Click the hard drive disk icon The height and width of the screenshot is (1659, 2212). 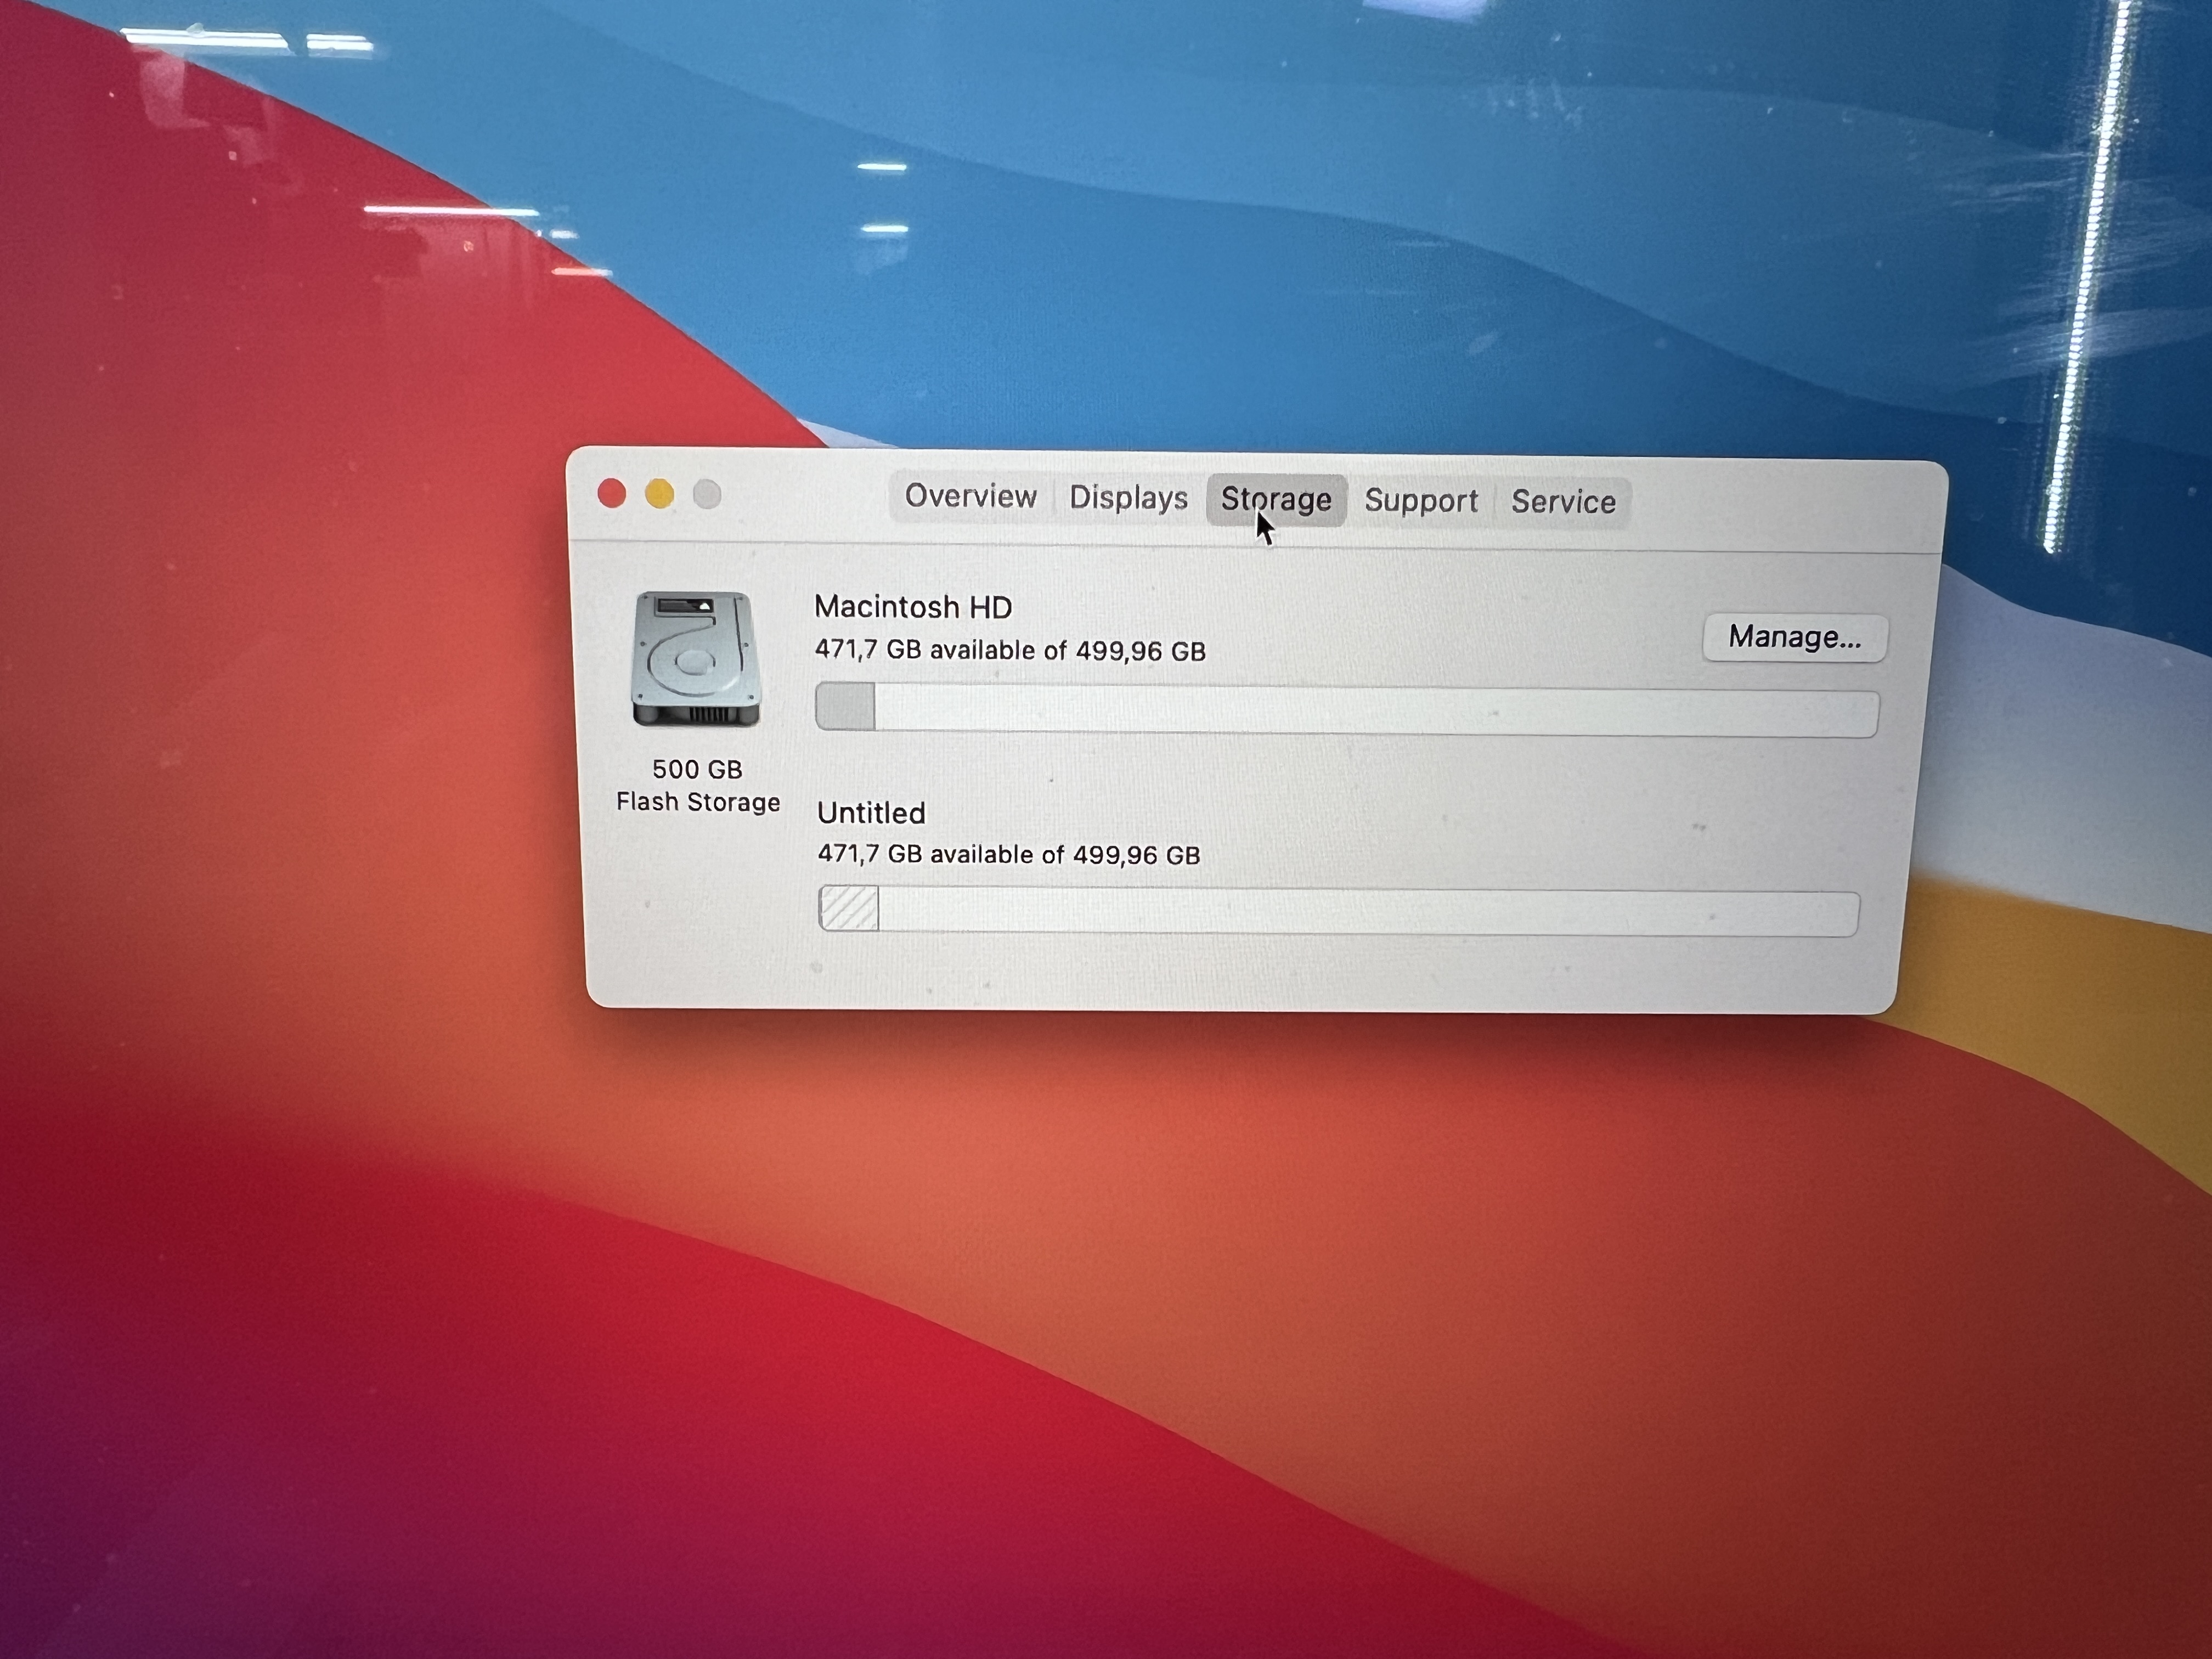(x=696, y=659)
